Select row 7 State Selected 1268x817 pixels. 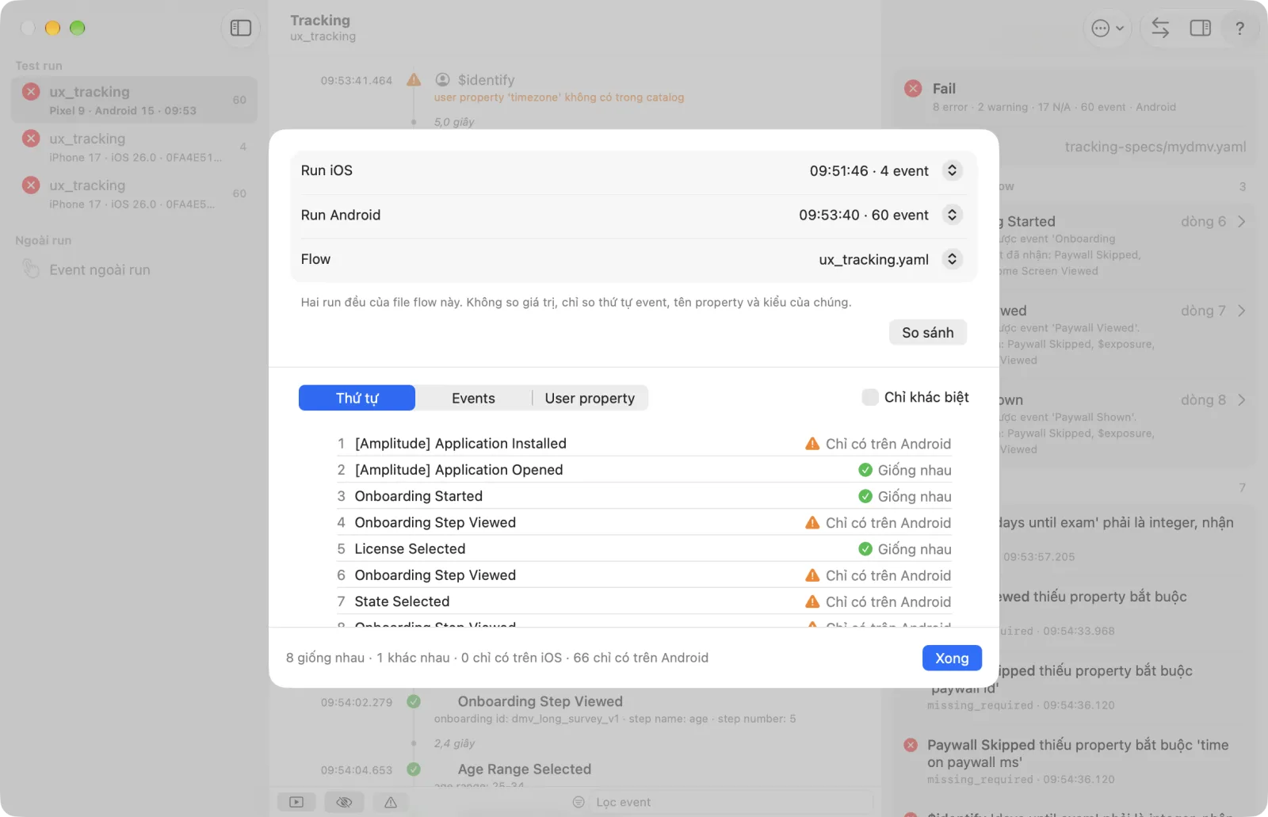pos(644,601)
